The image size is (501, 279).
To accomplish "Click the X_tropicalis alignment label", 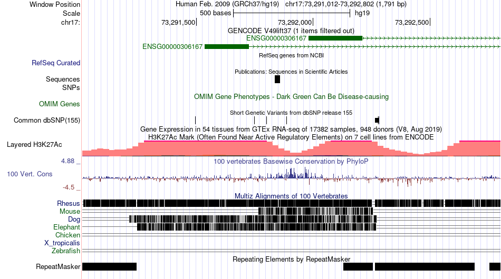I will (62, 243).
